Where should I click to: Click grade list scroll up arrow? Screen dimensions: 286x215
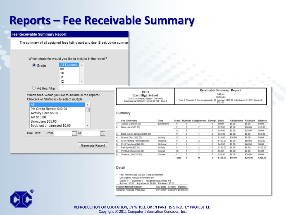(82, 65)
